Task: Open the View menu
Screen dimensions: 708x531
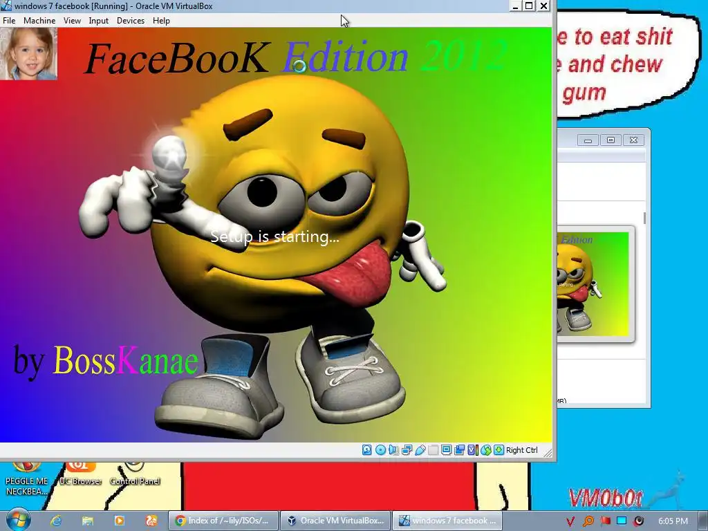Action: point(72,20)
